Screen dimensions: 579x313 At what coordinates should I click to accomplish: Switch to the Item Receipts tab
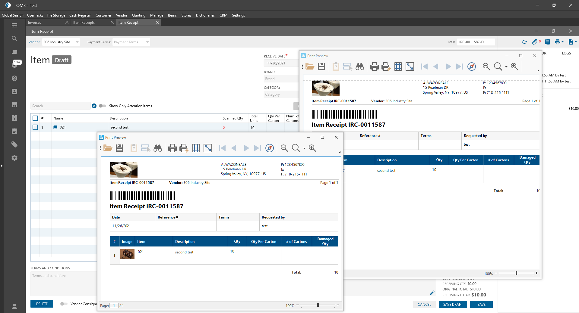coord(84,23)
